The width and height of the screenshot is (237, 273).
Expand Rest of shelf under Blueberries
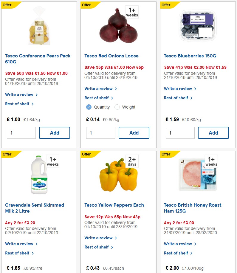point(176,98)
